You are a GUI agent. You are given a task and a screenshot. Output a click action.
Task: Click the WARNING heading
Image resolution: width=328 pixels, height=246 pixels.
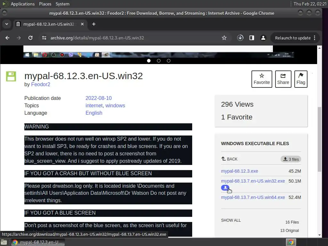pos(37,127)
